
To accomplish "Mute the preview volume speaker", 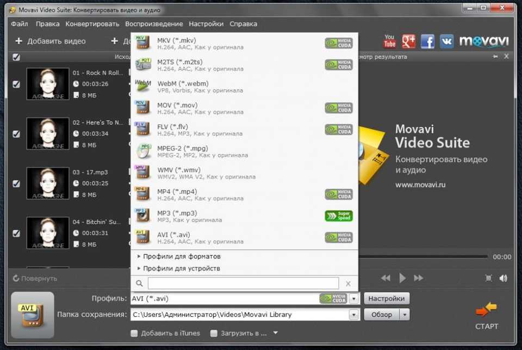I will click(504, 278).
